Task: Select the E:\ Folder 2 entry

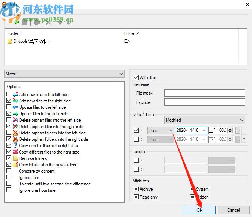Action: pos(127,41)
